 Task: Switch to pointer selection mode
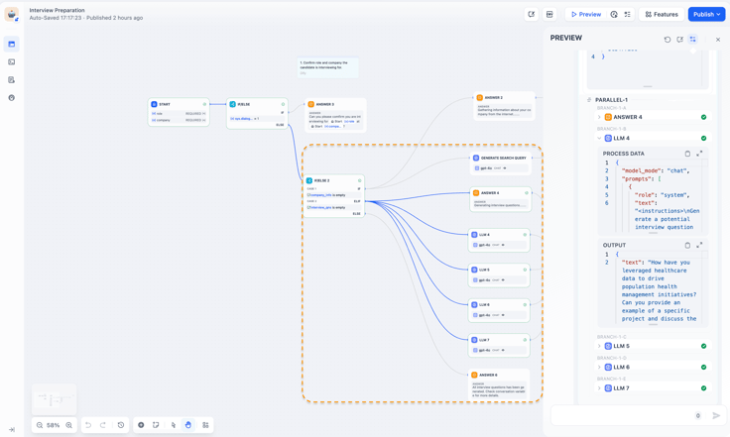tap(174, 425)
